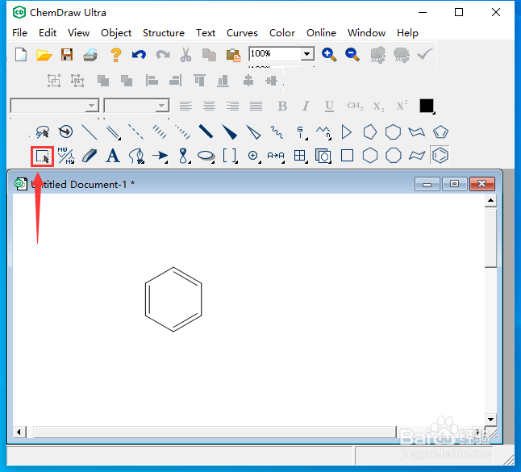Screen dimensions: 521x472
Task: Toggle CH2 formula formatting
Action: [x=355, y=106]
